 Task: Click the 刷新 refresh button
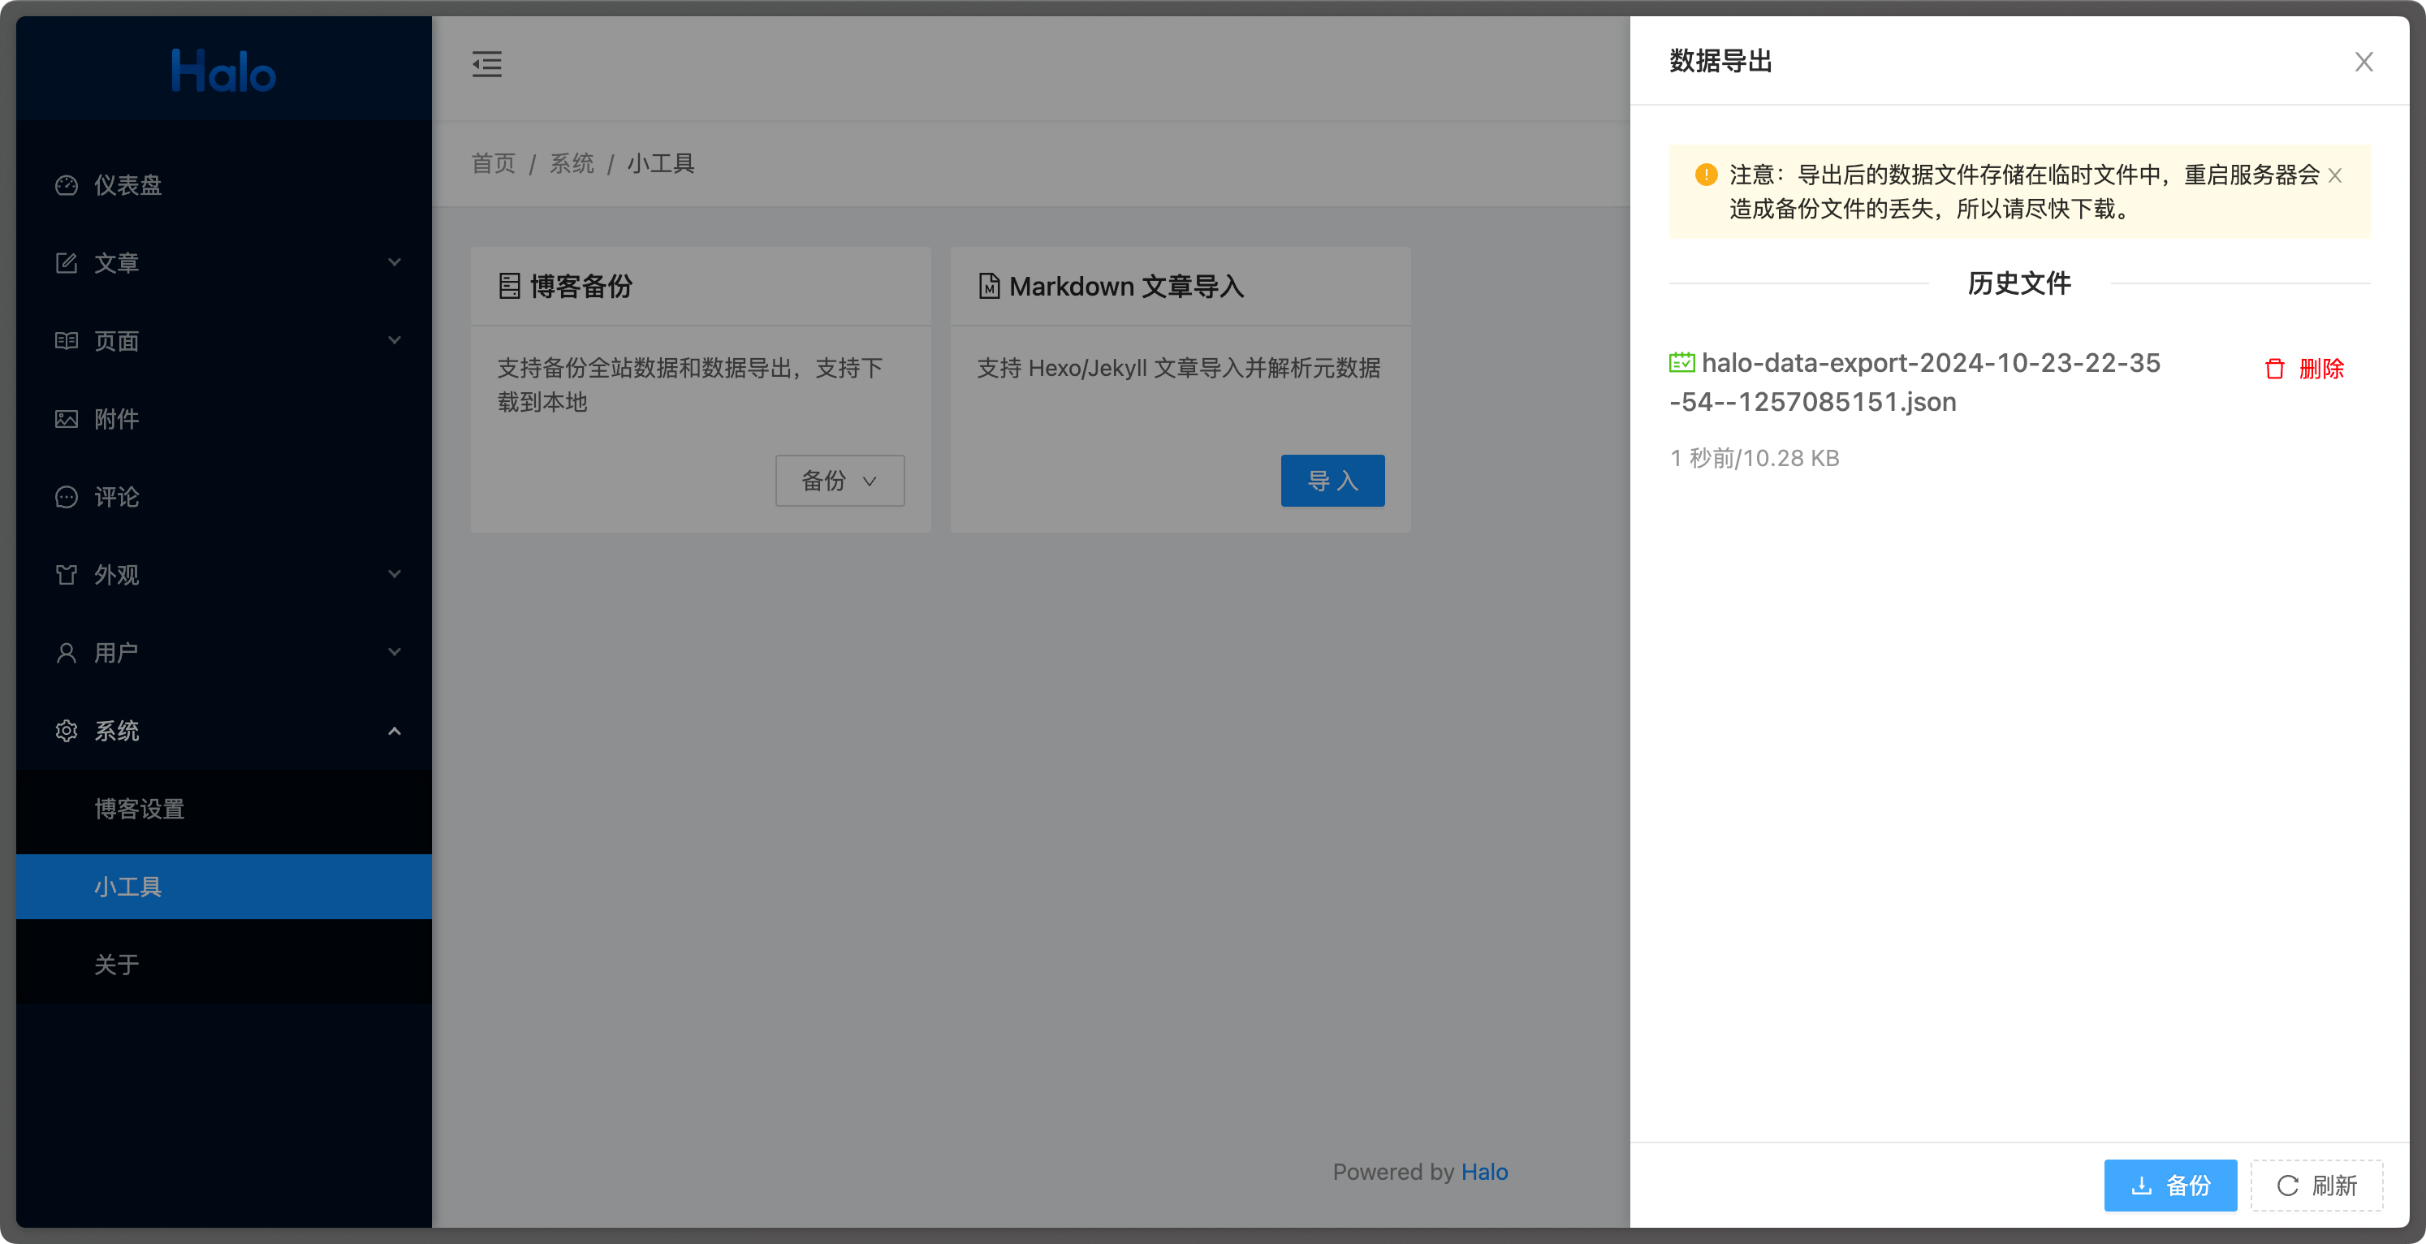[x=2316, y=1186]
